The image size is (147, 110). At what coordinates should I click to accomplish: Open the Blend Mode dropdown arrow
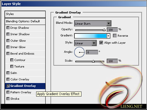[108, 23]
